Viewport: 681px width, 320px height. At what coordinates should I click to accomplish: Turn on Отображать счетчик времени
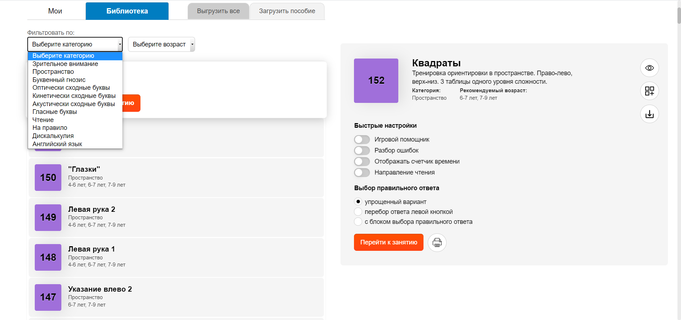[362, 161]
